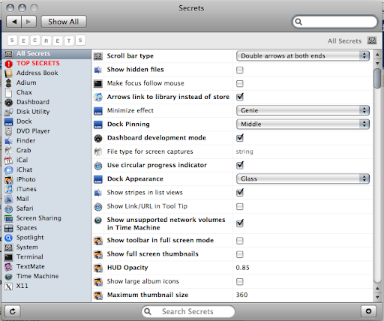Screen dimensions: 384x321
Task: Go back with the left arrow button
Action: [14, 22]
